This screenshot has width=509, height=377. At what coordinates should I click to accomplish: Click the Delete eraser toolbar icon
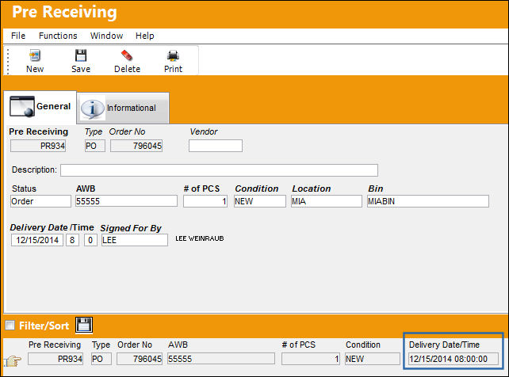coord(127,55)
